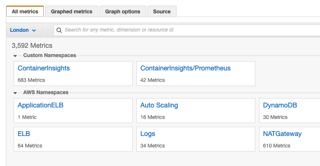Collapse the AWS Namespaces section
Viewport: 320px width, 166px height.
pyautogui.click(x=15, y=93)
